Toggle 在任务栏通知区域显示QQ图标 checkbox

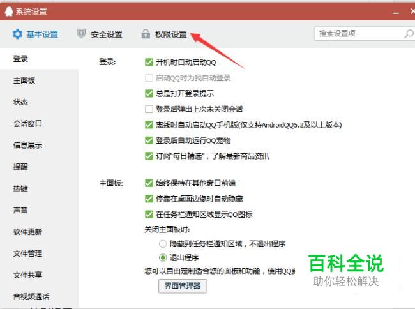click(x=149, y=215)
